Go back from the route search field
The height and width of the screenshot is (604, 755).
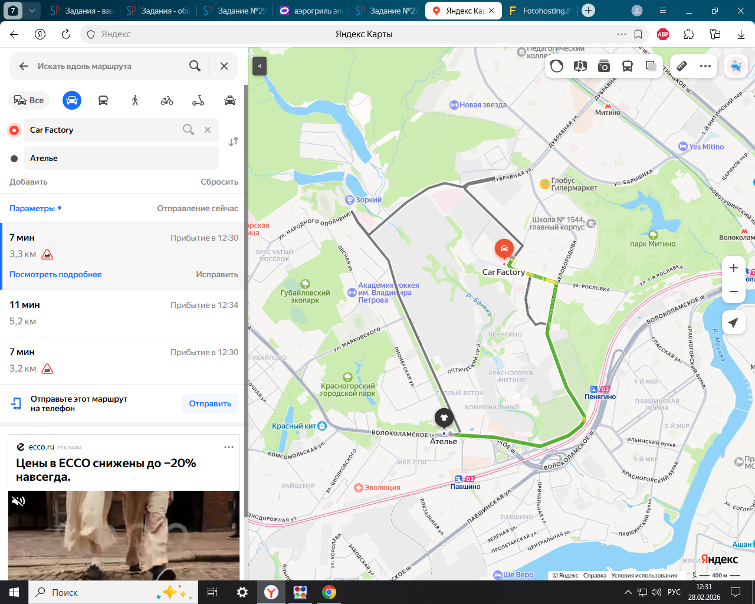point(24,66)
